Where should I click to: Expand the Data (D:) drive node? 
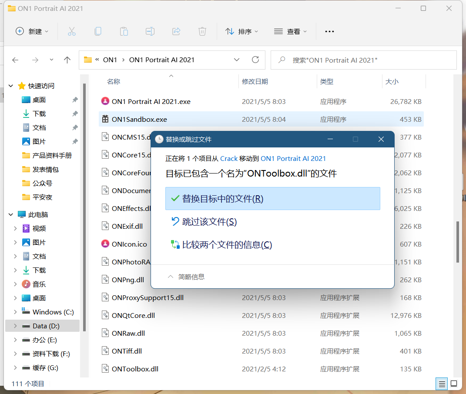[x=15, y=326]
